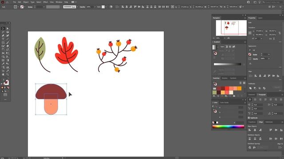This screenshot has height=159, width=284.
Task: Select the Pen tool
Action: pos(3,35)
